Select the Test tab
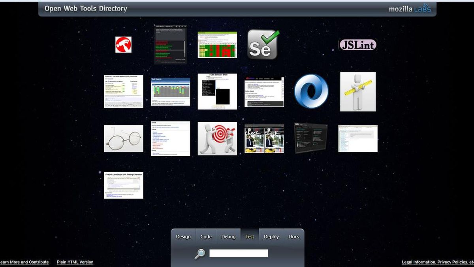 tap(250, 237)
